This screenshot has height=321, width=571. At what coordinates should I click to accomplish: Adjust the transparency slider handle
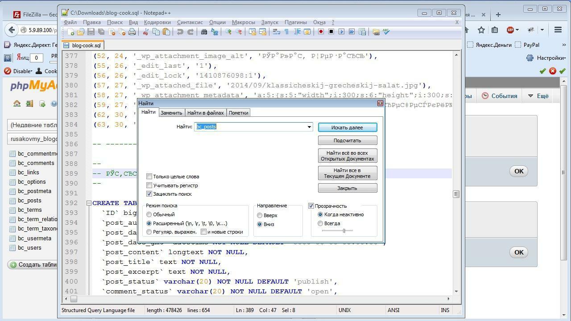pyautogui.click(x=344, y=230)
